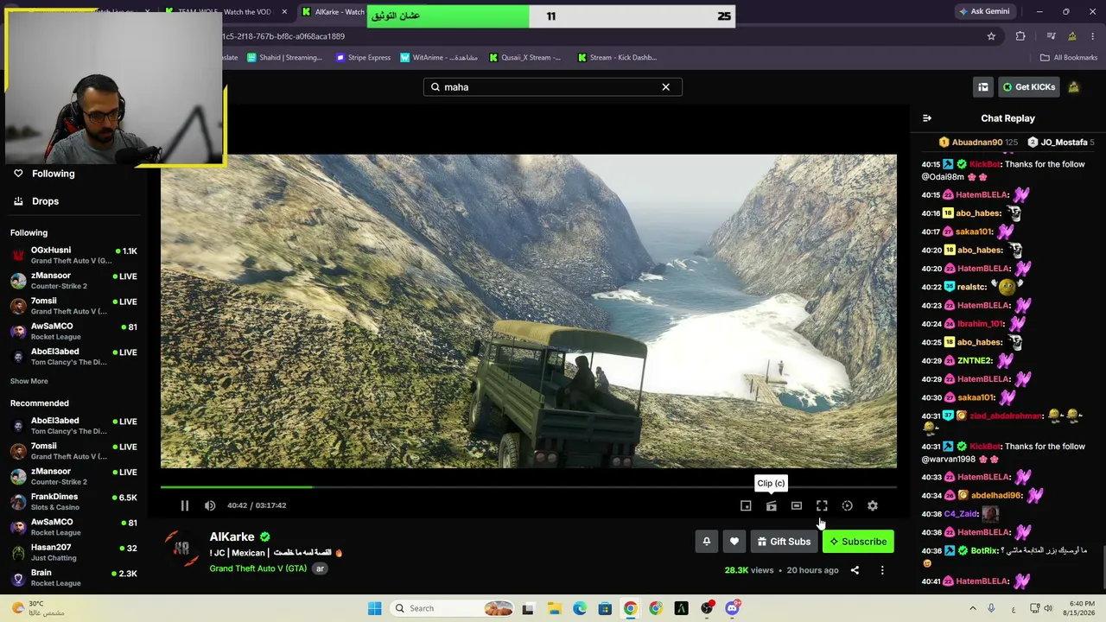This screenshot has width=1106, height=622.
Task: Open the Windows Start menu
Action: tap(374, 608)
